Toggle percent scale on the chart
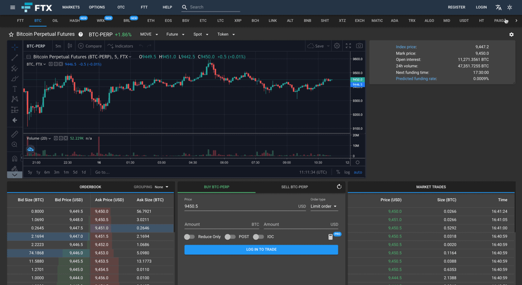The image size is (522, 285). (338, 172)
